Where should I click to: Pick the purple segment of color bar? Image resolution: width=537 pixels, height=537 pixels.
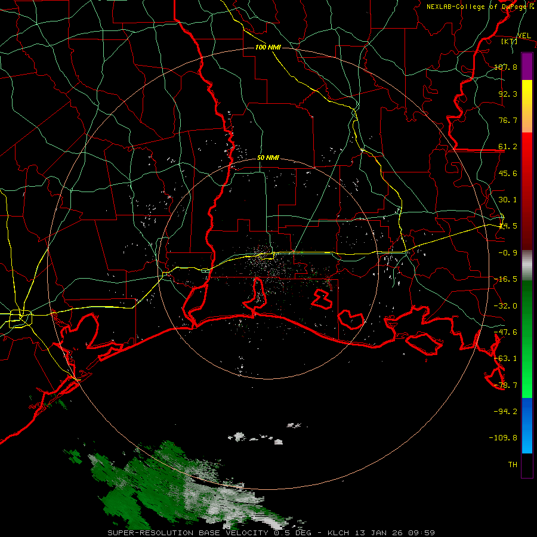coord(527,66)
